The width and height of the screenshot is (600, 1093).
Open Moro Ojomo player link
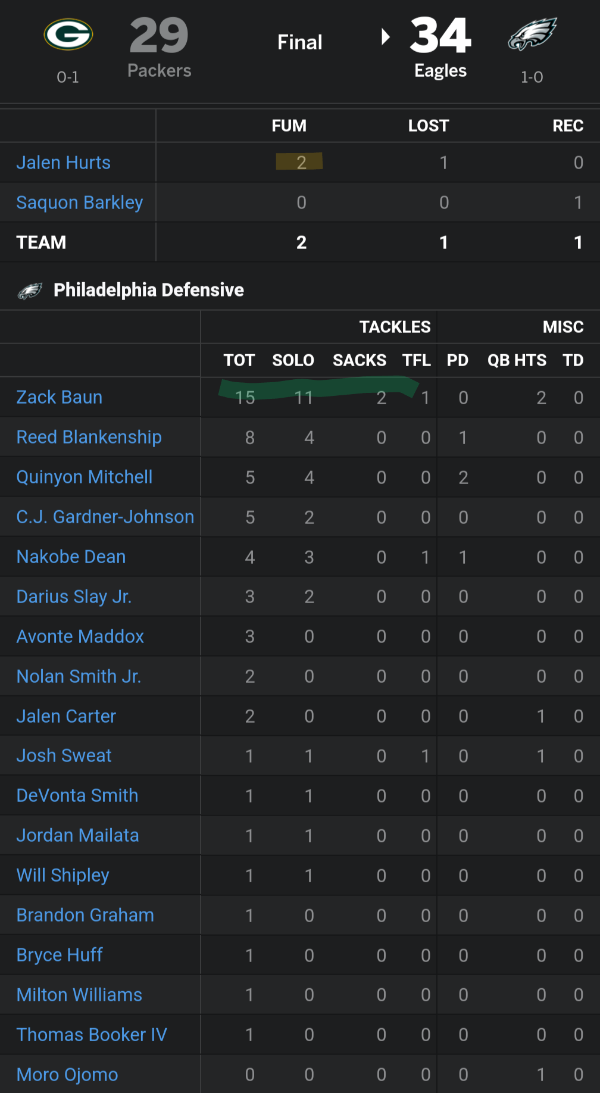(67, 1075)
